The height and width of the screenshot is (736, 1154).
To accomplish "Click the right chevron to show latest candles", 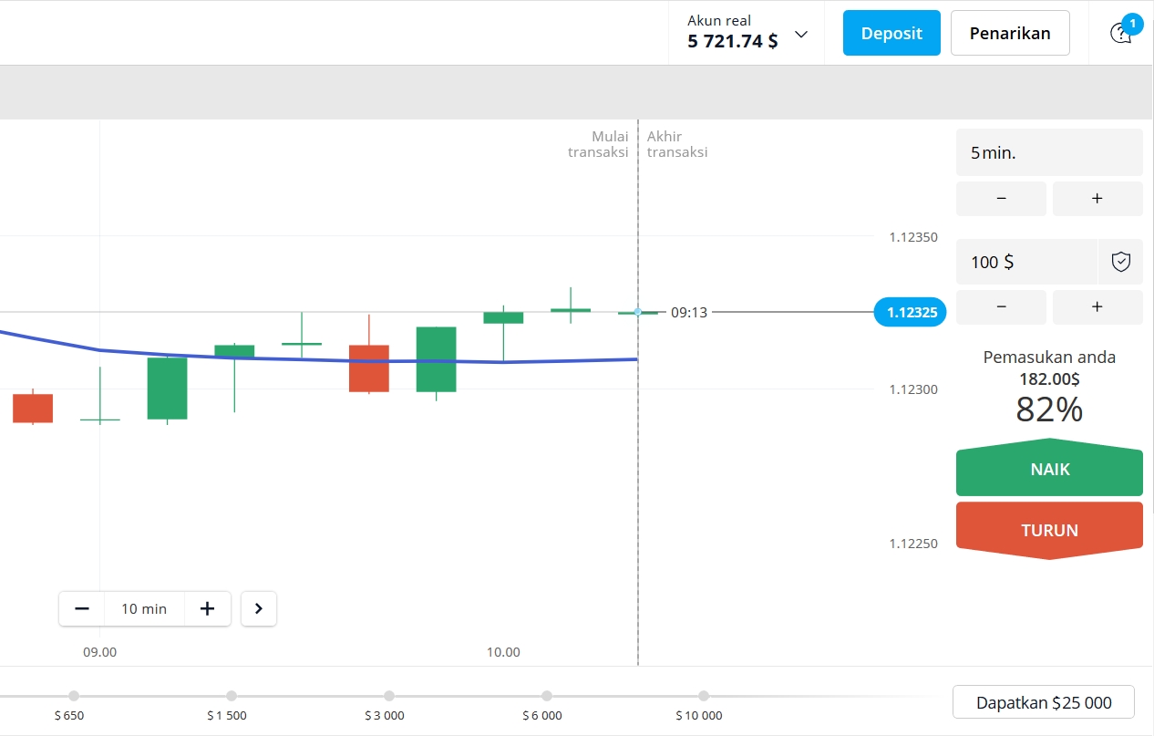I will tap(259, 608).
